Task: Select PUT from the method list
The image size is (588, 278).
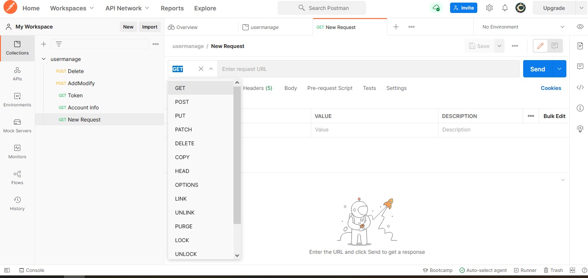Action: 201,115
